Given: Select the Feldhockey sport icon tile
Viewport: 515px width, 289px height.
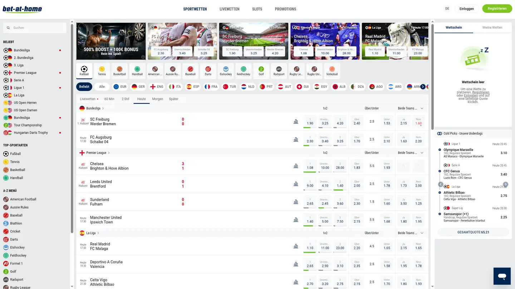Looking at the screenshot, I should [244, 71].
